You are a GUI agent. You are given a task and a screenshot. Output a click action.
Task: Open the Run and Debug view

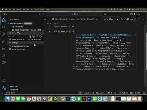click(x=4, y=41)
